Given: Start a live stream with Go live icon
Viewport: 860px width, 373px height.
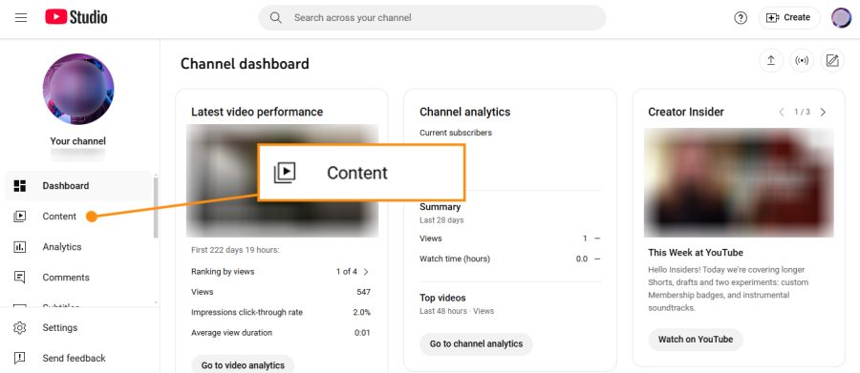Looking at the screenshot, I should (x=802, y=61).
